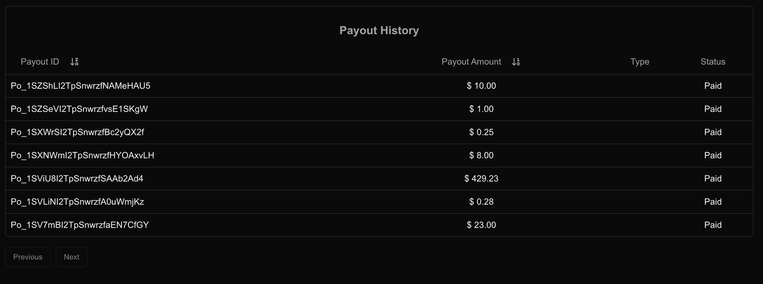763x284 pixels.
Task: Click the Paid label for the $0.25 payout
Action: click(713, 132)
